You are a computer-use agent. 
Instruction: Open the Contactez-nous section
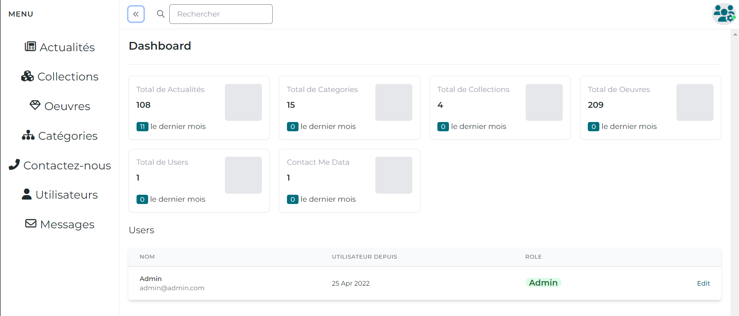click(x=60, y=165)
